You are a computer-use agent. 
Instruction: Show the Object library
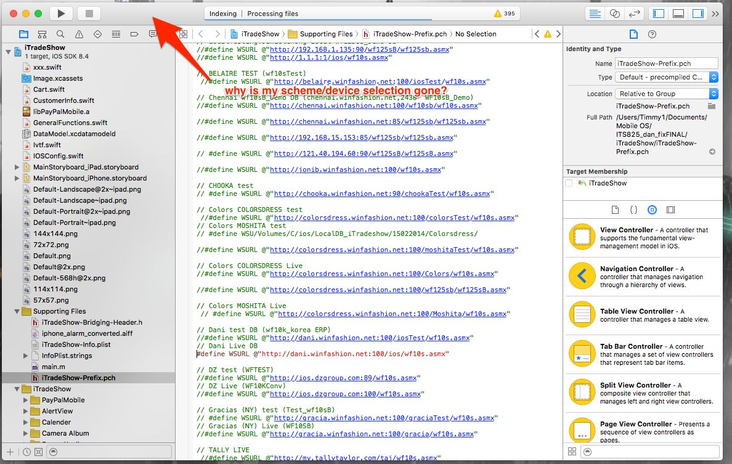[652, 210]
